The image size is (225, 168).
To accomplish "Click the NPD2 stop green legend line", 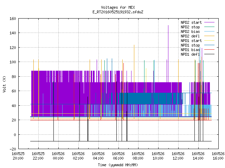I will (x=209, y=27).
